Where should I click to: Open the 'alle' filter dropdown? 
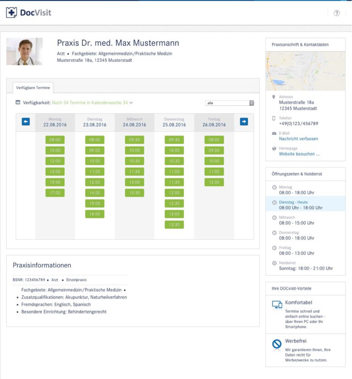pyautogui.click(x=229, y=103)
